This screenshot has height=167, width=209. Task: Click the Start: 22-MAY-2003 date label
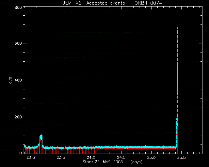click(x=103, y=162)
